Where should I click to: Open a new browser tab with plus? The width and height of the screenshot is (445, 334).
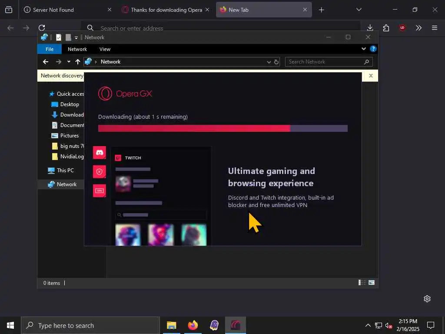pyautogui.click(x=321, y=10)
